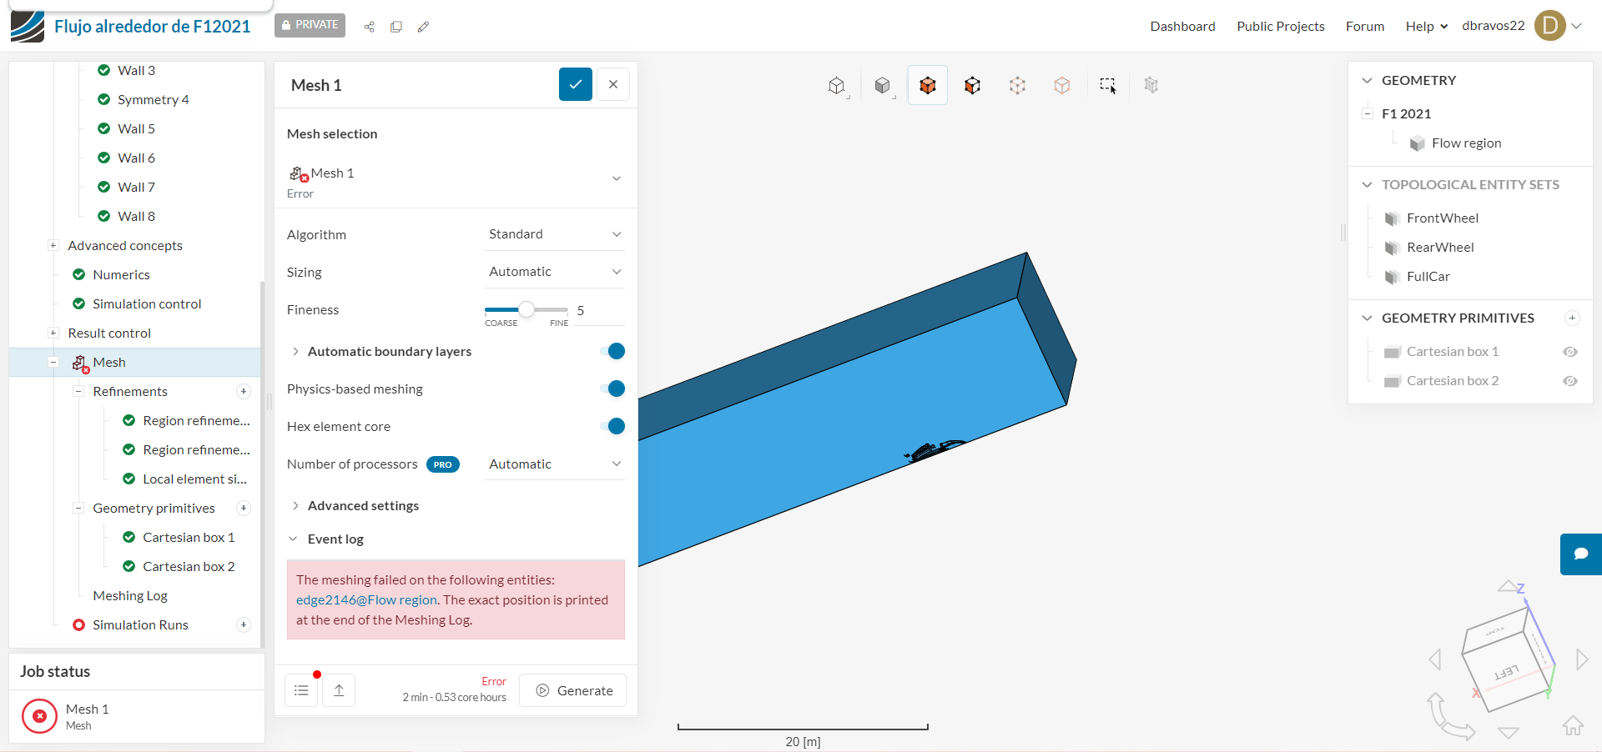Hide Cartesian box 1 with its eye icon
The image size is (1602, 752).
coord(1571,352)
